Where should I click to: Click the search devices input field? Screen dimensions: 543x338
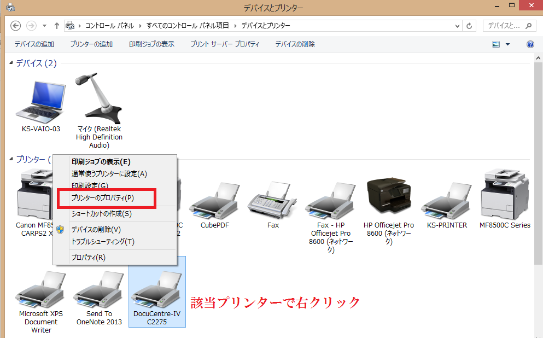point(504,26)
